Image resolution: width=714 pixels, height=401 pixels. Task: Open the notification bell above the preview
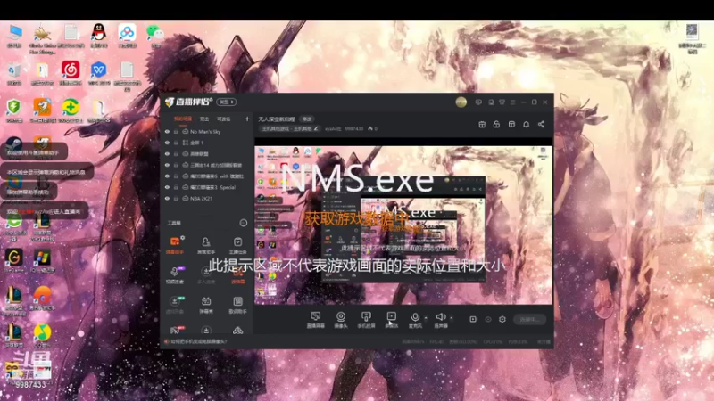pos(526,124)
